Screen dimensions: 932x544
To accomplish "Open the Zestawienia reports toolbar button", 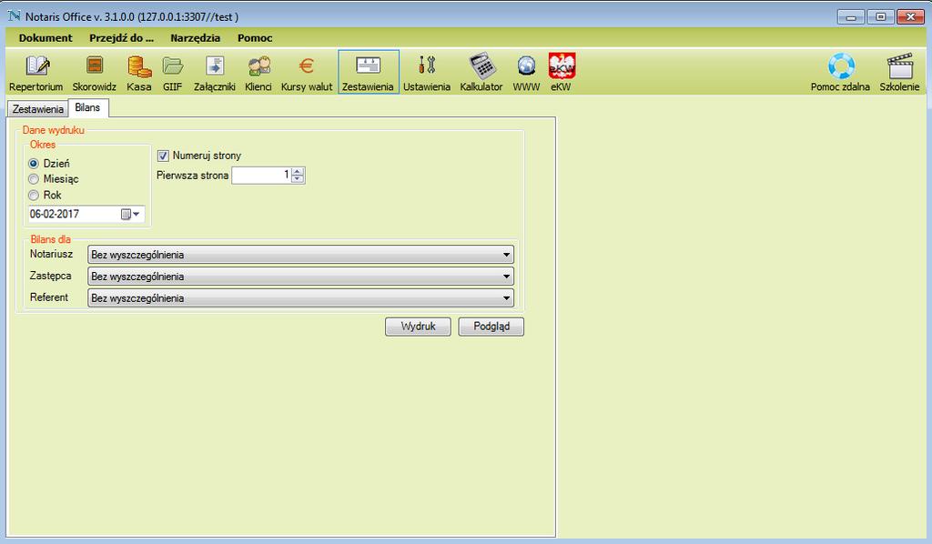I will point(368,73).
